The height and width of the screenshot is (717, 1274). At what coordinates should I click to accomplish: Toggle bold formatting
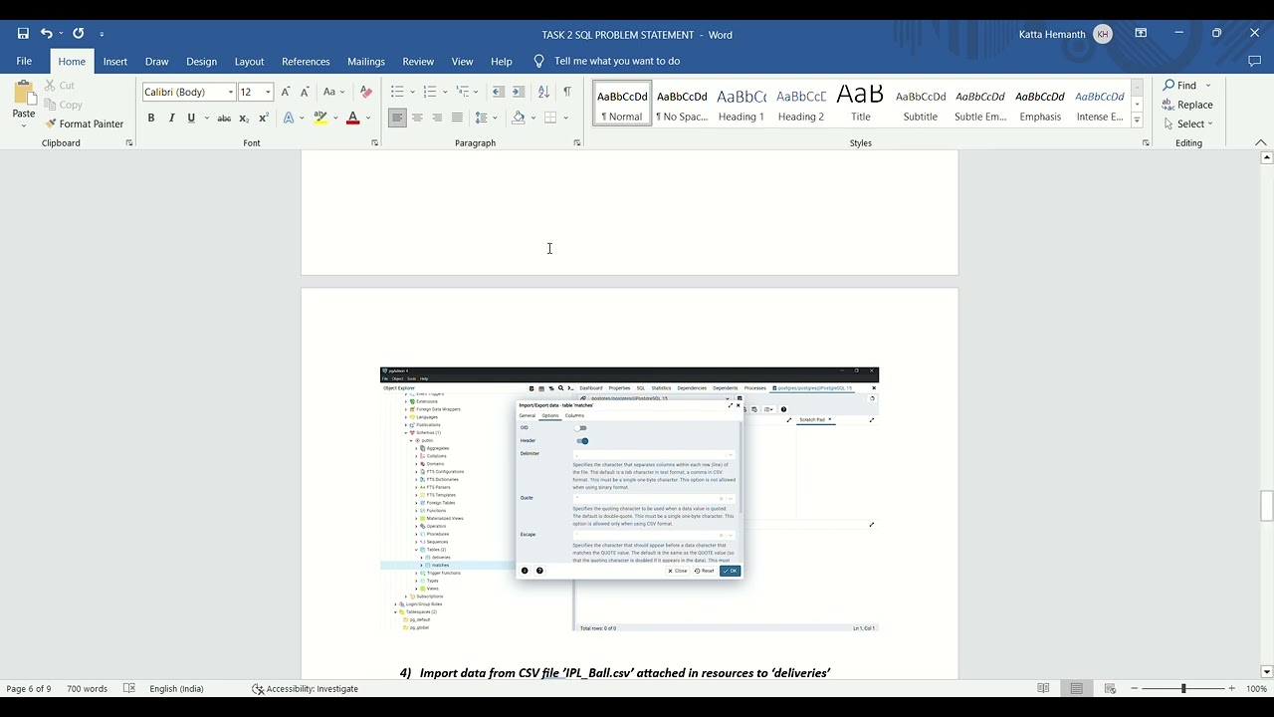[151, 118]
